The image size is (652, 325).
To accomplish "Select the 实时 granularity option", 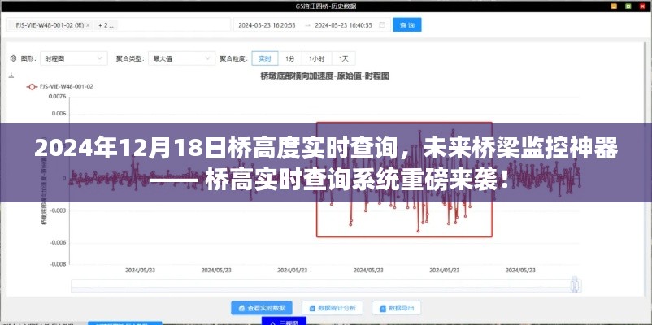I will [x=265, y=58].
